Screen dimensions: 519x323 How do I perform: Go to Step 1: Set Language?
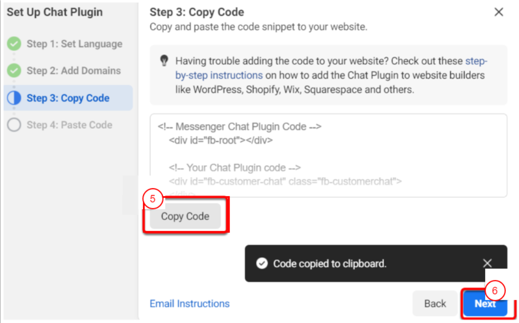74,44
